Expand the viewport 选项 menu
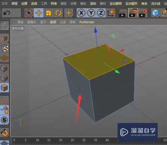This screenshot has width=167, height=145. click(x=53, y=22)
